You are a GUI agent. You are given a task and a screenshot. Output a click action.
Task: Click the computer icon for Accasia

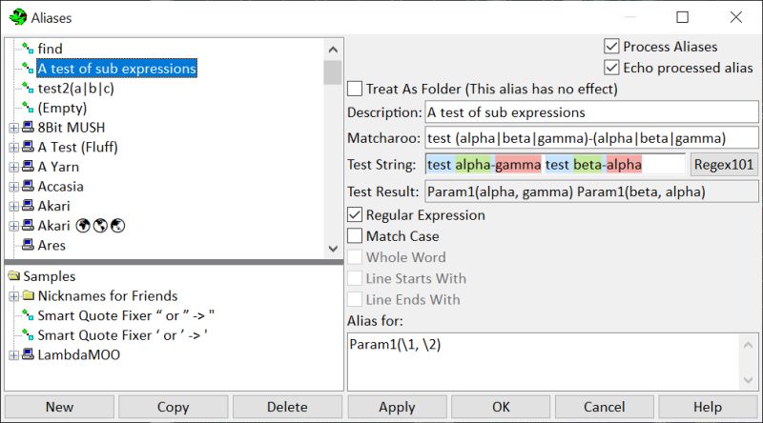point(29,186)
